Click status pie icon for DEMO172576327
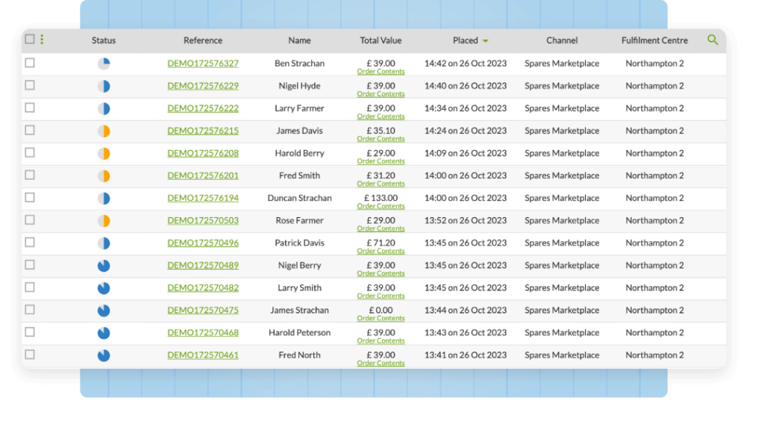 click(104, 64)
